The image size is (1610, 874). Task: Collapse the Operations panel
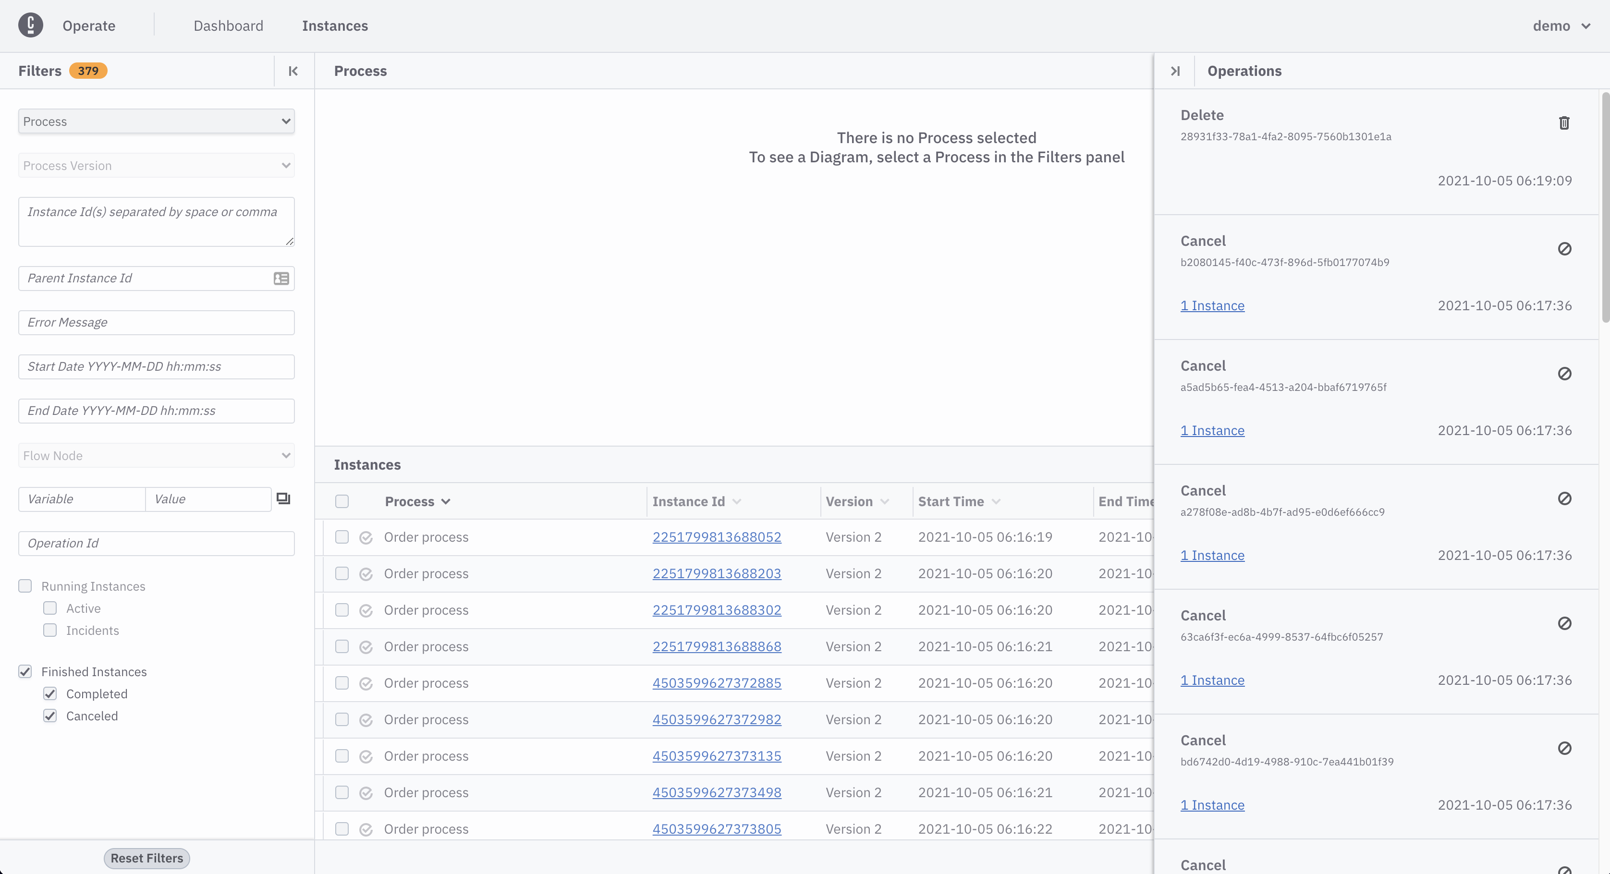click(x=1175, y=71)
